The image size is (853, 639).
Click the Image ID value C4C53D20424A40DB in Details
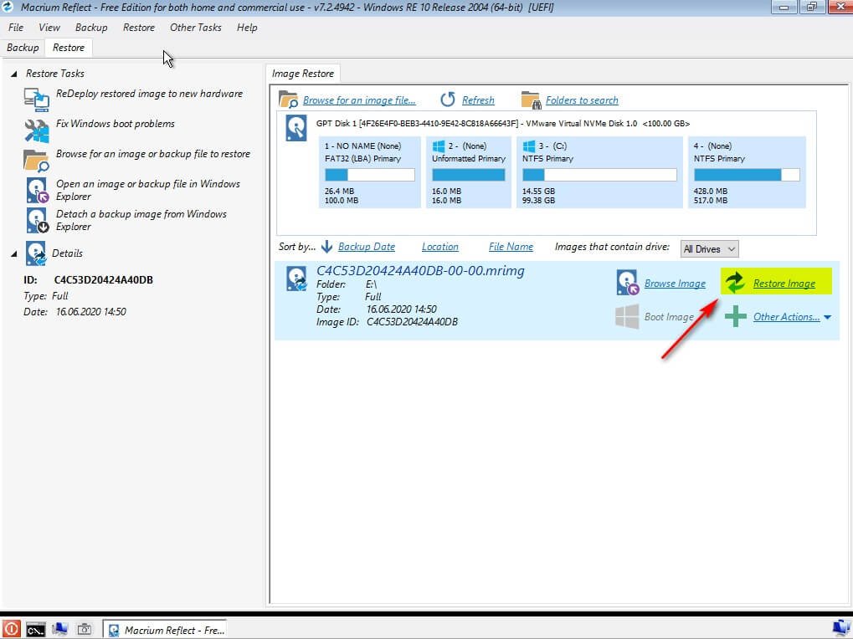click(x=103, y=280)
